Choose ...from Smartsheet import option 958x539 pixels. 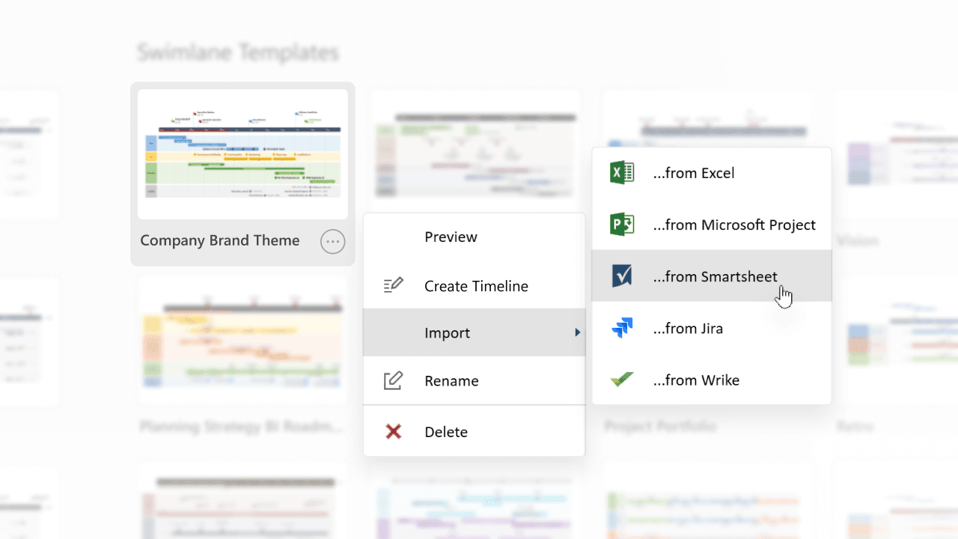pos(712,276)
